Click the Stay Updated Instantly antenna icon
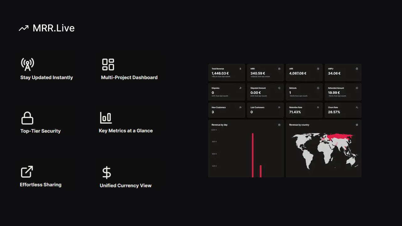Screen dimensions: 402x226 click(28, 64)
